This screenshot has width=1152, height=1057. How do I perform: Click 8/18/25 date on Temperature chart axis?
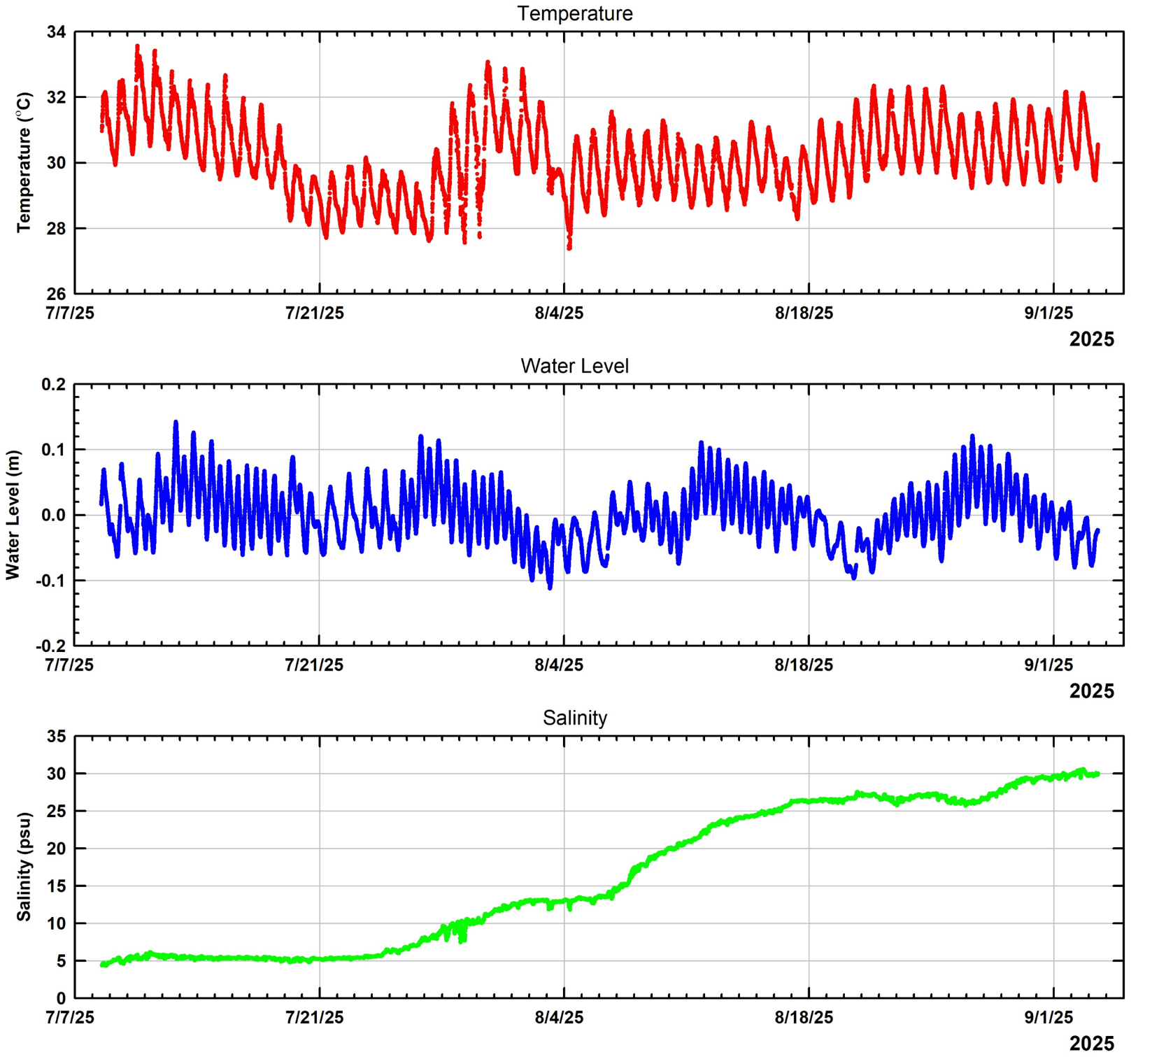(x=804, y=313)
